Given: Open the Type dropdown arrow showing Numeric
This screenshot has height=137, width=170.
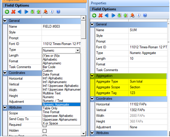Looking at the screenshot, I should click(78, 50).
